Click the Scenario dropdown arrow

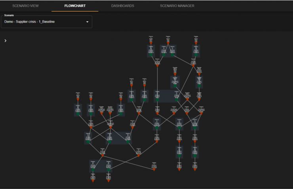[87, 22]
